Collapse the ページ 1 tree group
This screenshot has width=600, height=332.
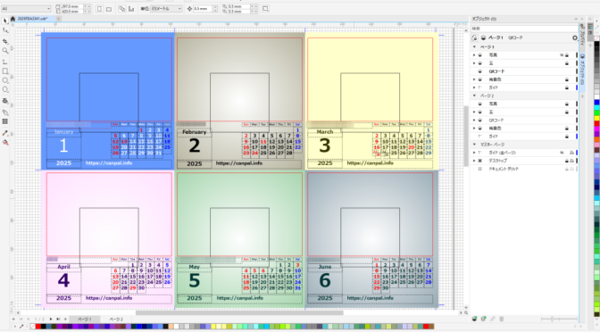(x=474, y=47)
